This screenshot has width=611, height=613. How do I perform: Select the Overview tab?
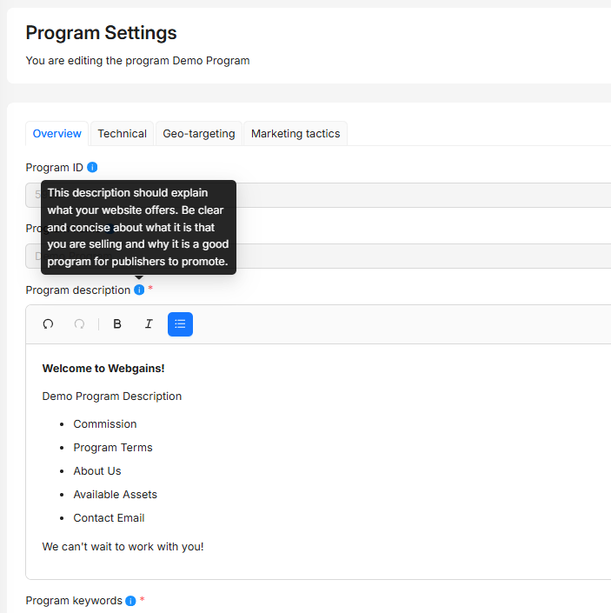tap(57, 134)
